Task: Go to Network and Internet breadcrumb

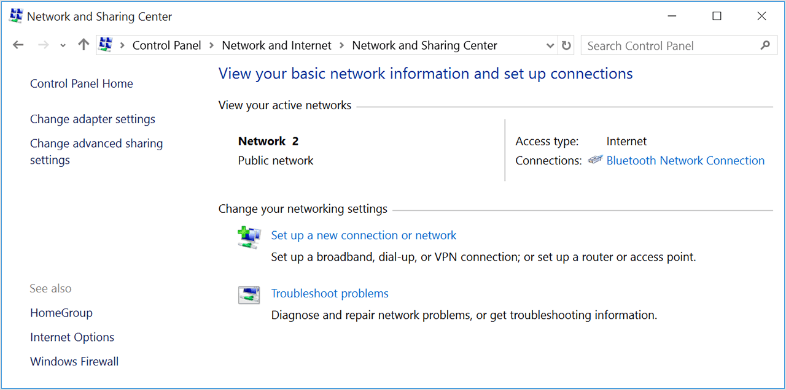Action: point(276,45)
